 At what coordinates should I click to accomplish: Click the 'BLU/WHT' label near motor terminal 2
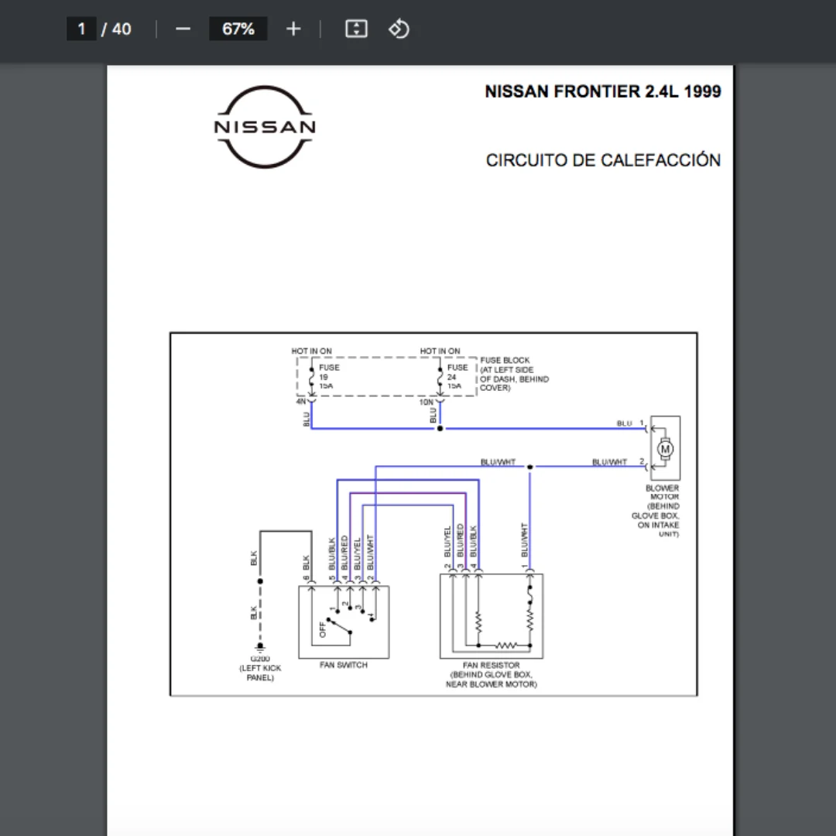pos(609,461)
